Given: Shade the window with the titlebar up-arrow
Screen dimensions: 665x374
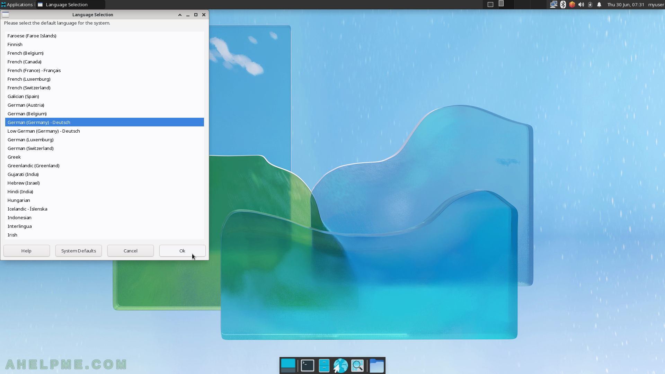Looking at the screenshot, I should pyautogui.click(x=180, y=15).
